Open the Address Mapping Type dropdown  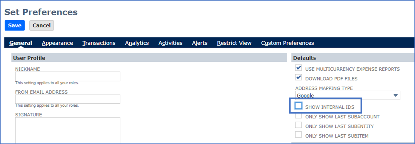point(348,96)
